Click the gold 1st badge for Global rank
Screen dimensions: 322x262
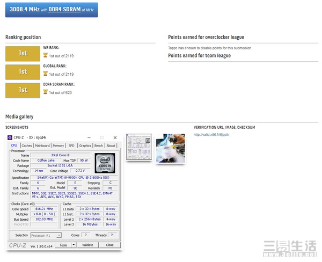click(23, 72)
